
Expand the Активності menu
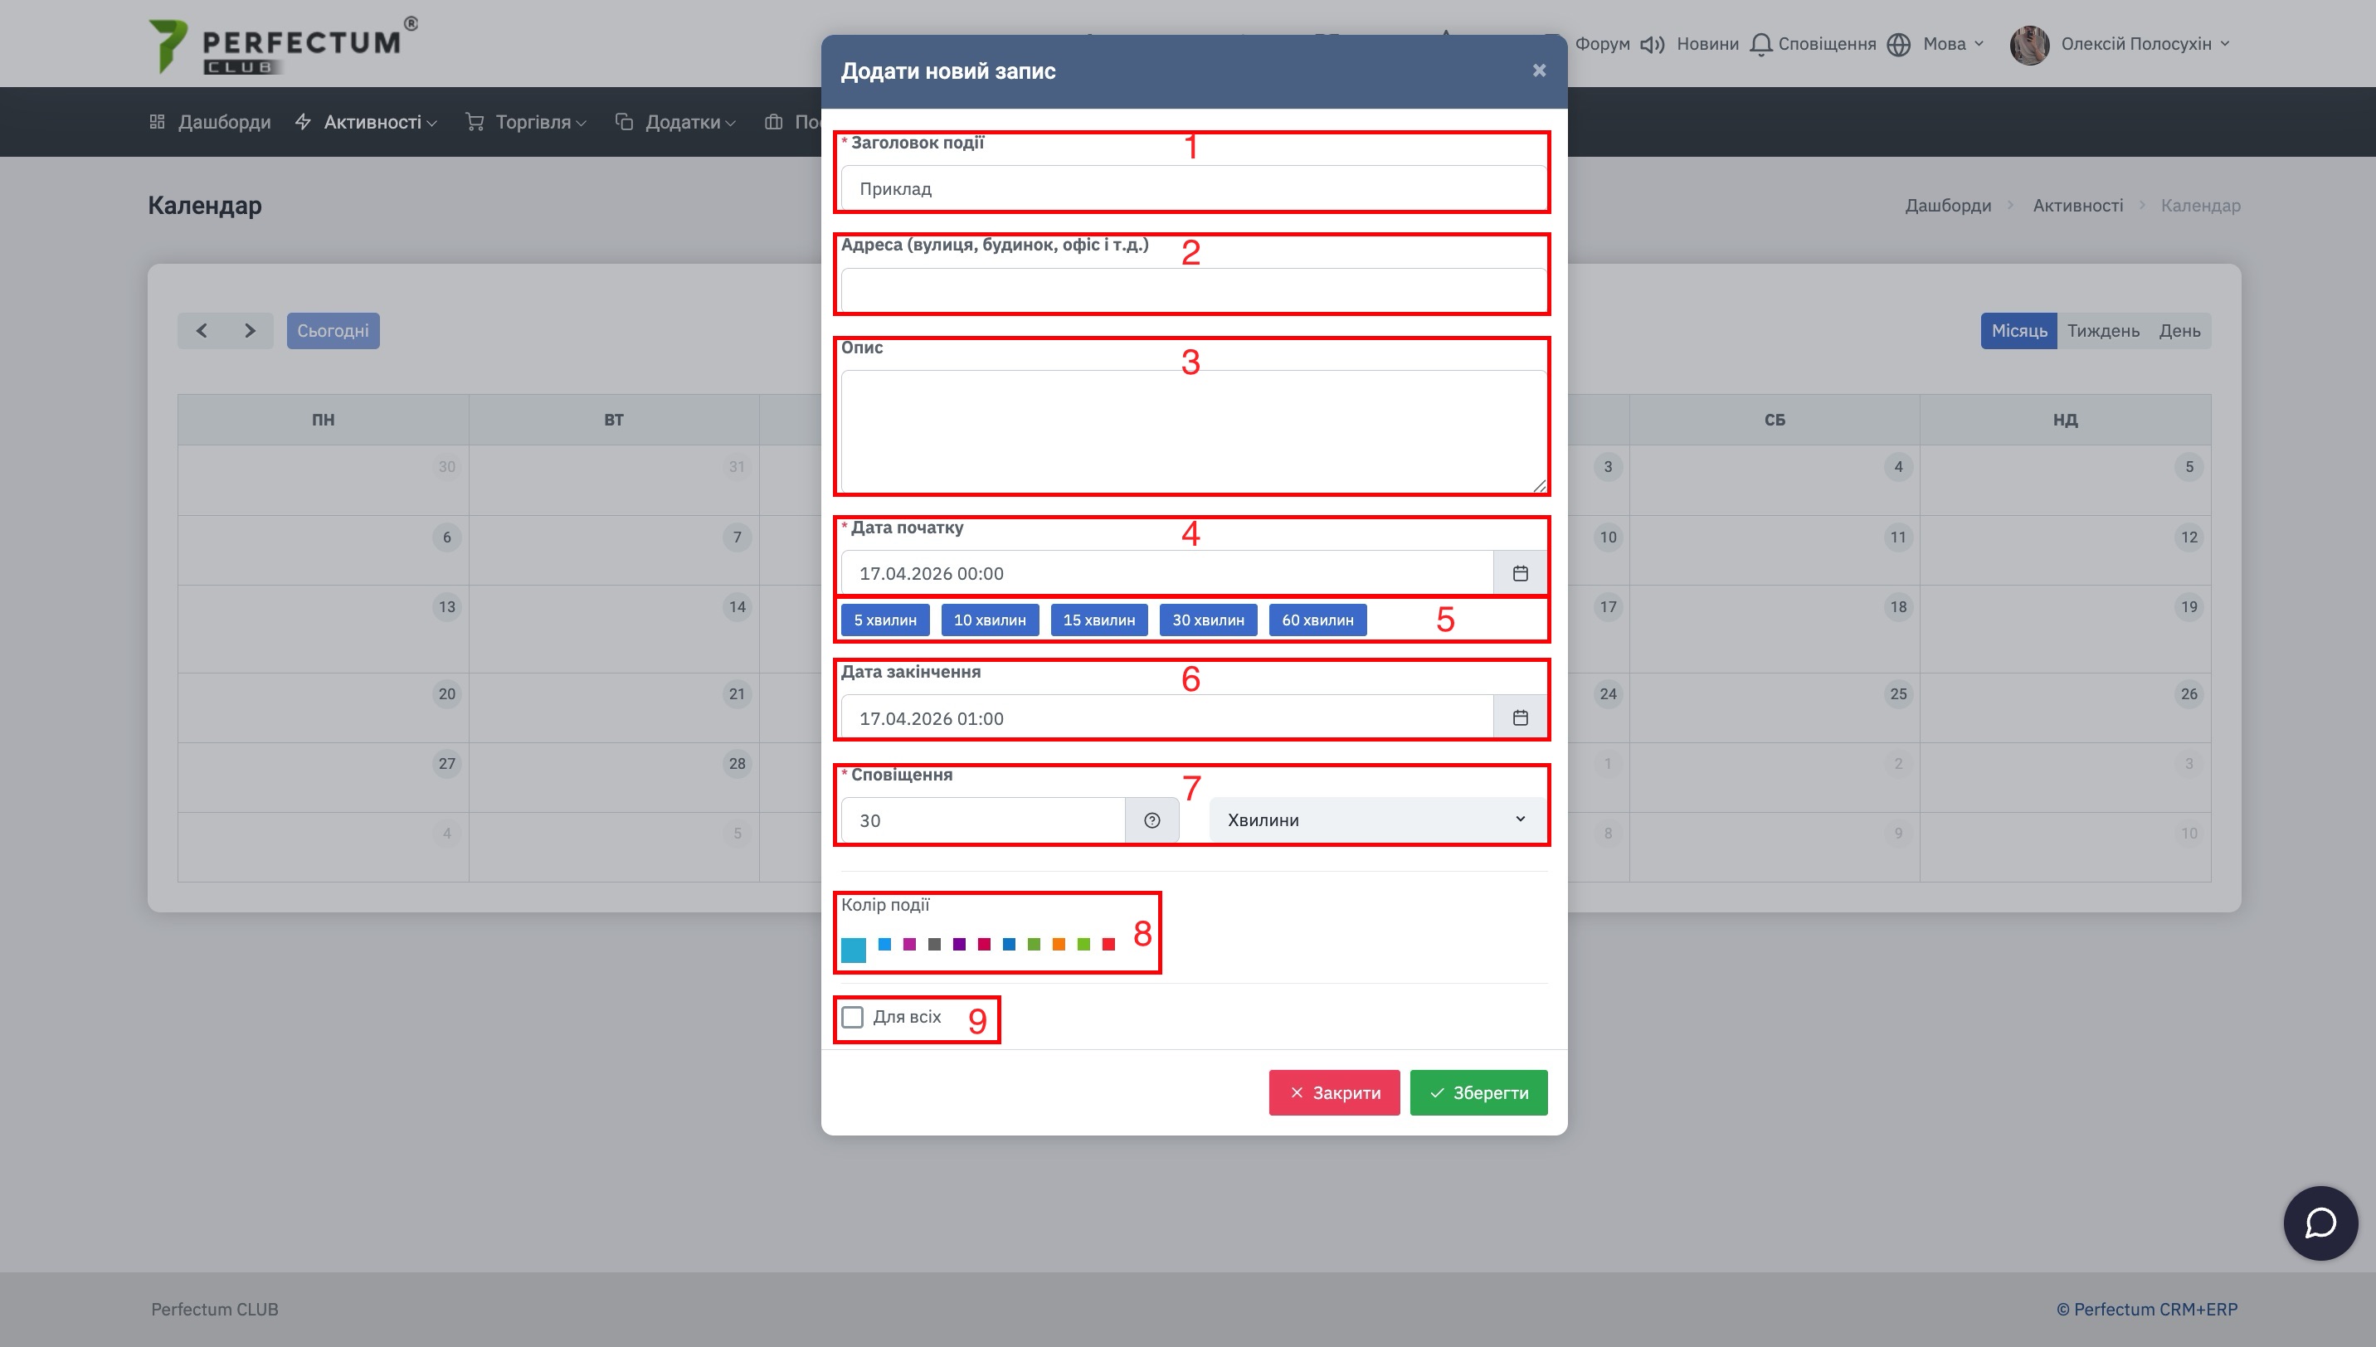pos(372,122)
